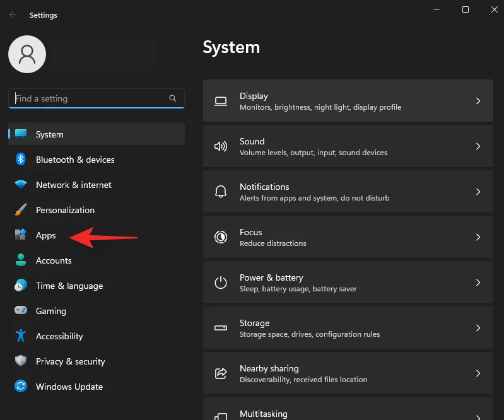The height and width of the screenshot is (420, 504).
Task: Click the search magnifier icon
Action: [x=173, y=98]
